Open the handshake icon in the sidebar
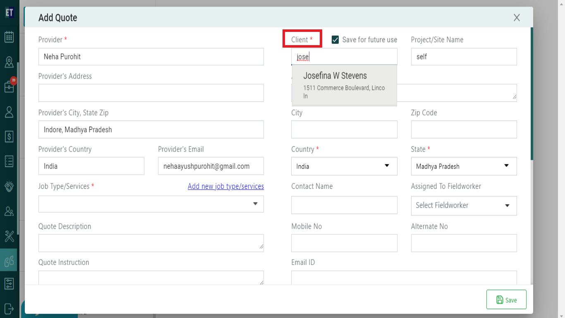565x318 pixels. 9,186
